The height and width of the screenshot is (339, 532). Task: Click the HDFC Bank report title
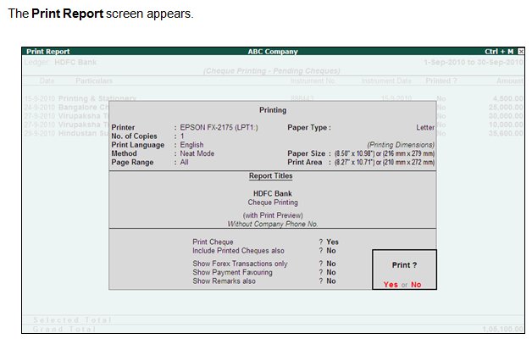(x=273, y=193)
